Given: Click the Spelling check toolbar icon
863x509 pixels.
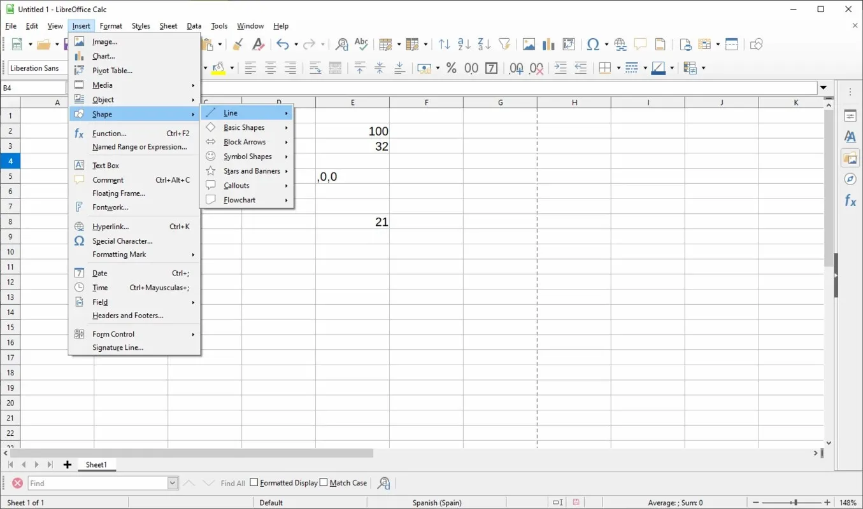Looking at the screenshot, I should coord(361,45).
